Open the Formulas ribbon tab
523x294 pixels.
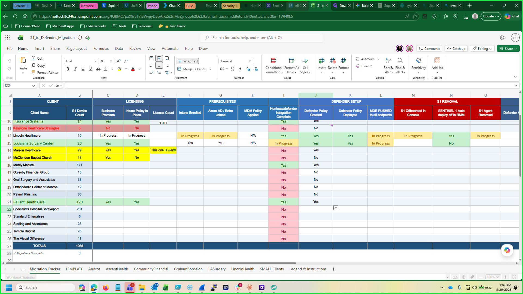pyautogui.click(x=101, y=48)
